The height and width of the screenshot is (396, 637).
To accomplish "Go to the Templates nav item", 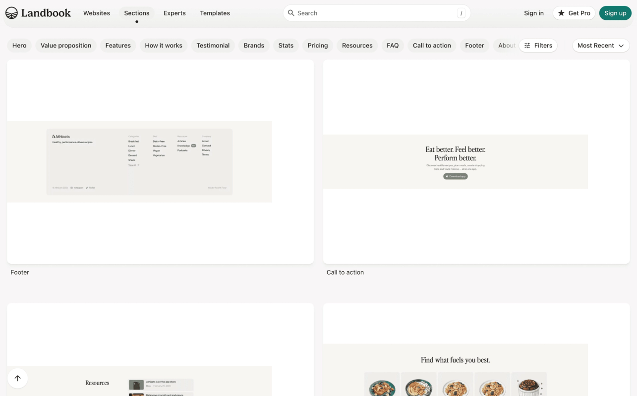I will [215, 13].
